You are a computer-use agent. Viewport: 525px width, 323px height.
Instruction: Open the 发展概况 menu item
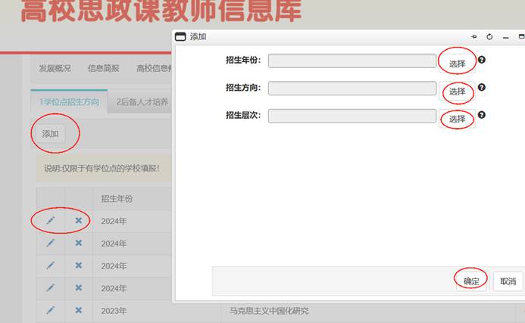pyautogui.click(x=55, y=68)
